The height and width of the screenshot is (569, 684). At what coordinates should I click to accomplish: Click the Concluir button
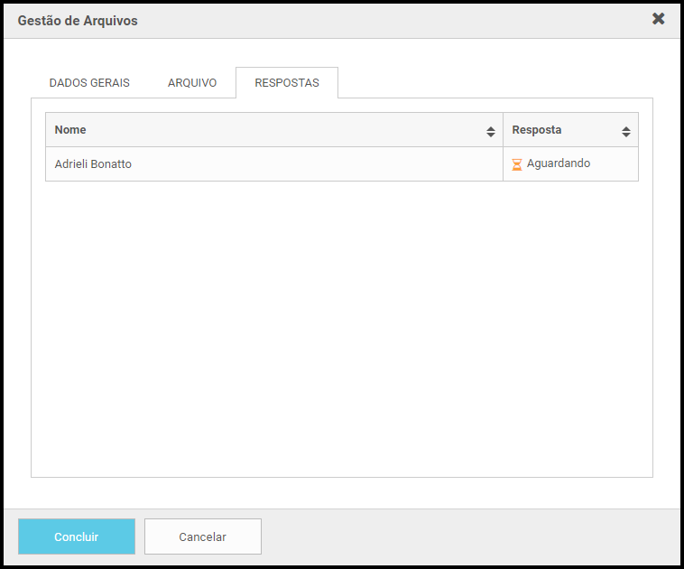point(77,536)
